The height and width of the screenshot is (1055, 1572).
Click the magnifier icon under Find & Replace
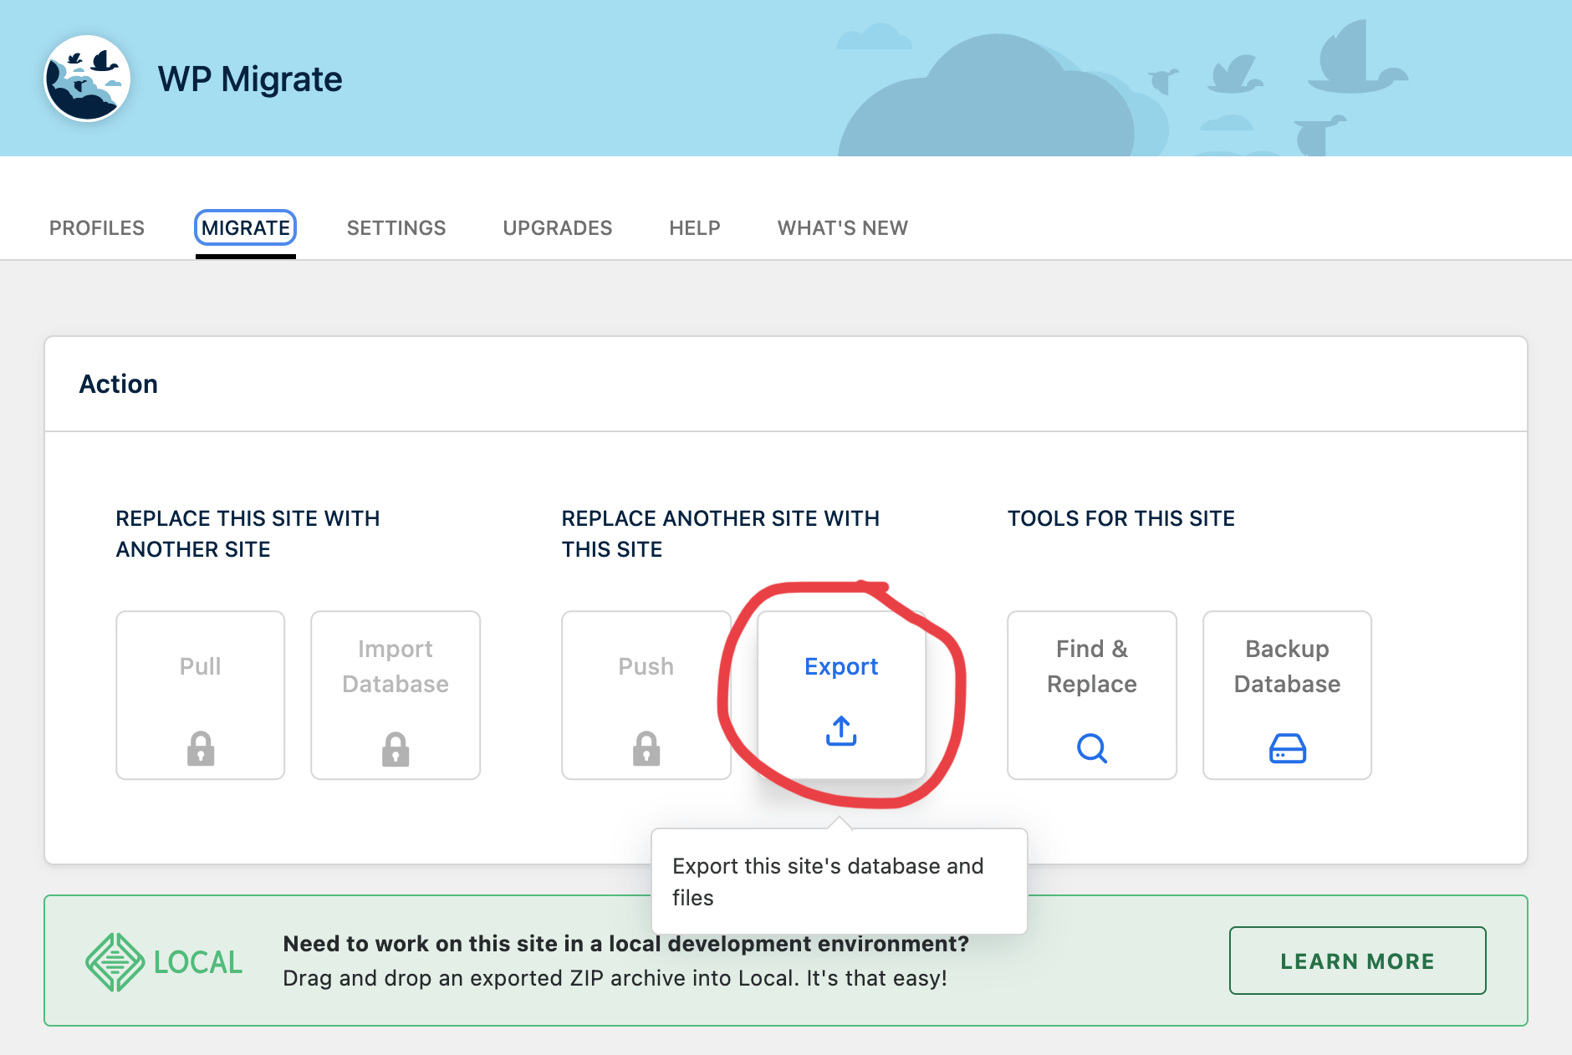pos(1091,748)
